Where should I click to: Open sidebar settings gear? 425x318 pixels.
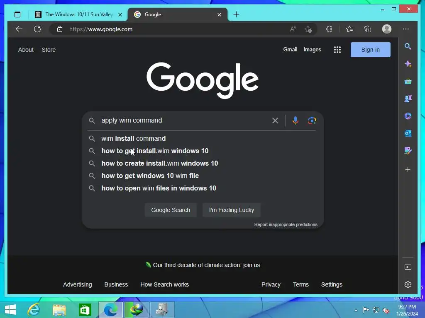pos(408,284)
